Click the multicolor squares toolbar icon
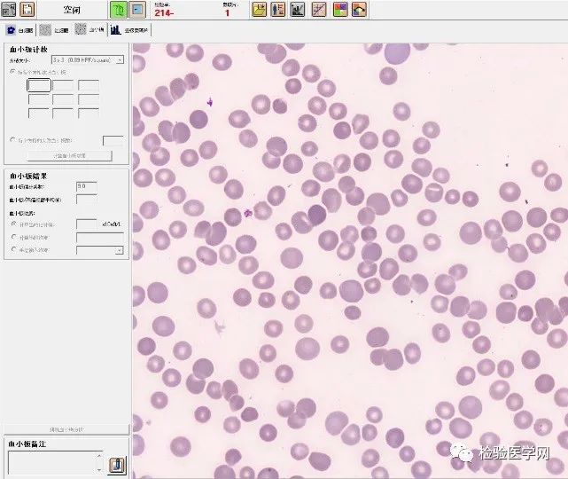568x479 pixels. (339, 10)
